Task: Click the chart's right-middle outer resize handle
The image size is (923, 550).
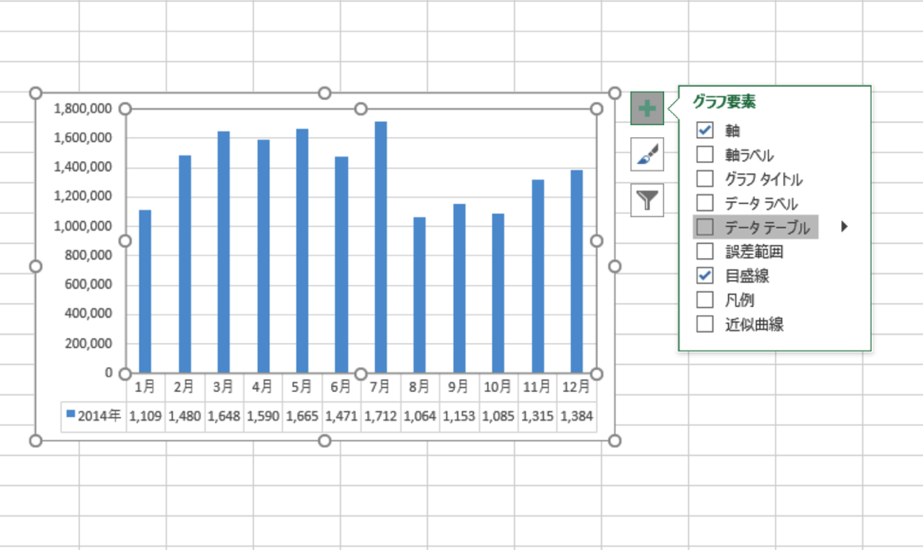Action: (614, 267)
